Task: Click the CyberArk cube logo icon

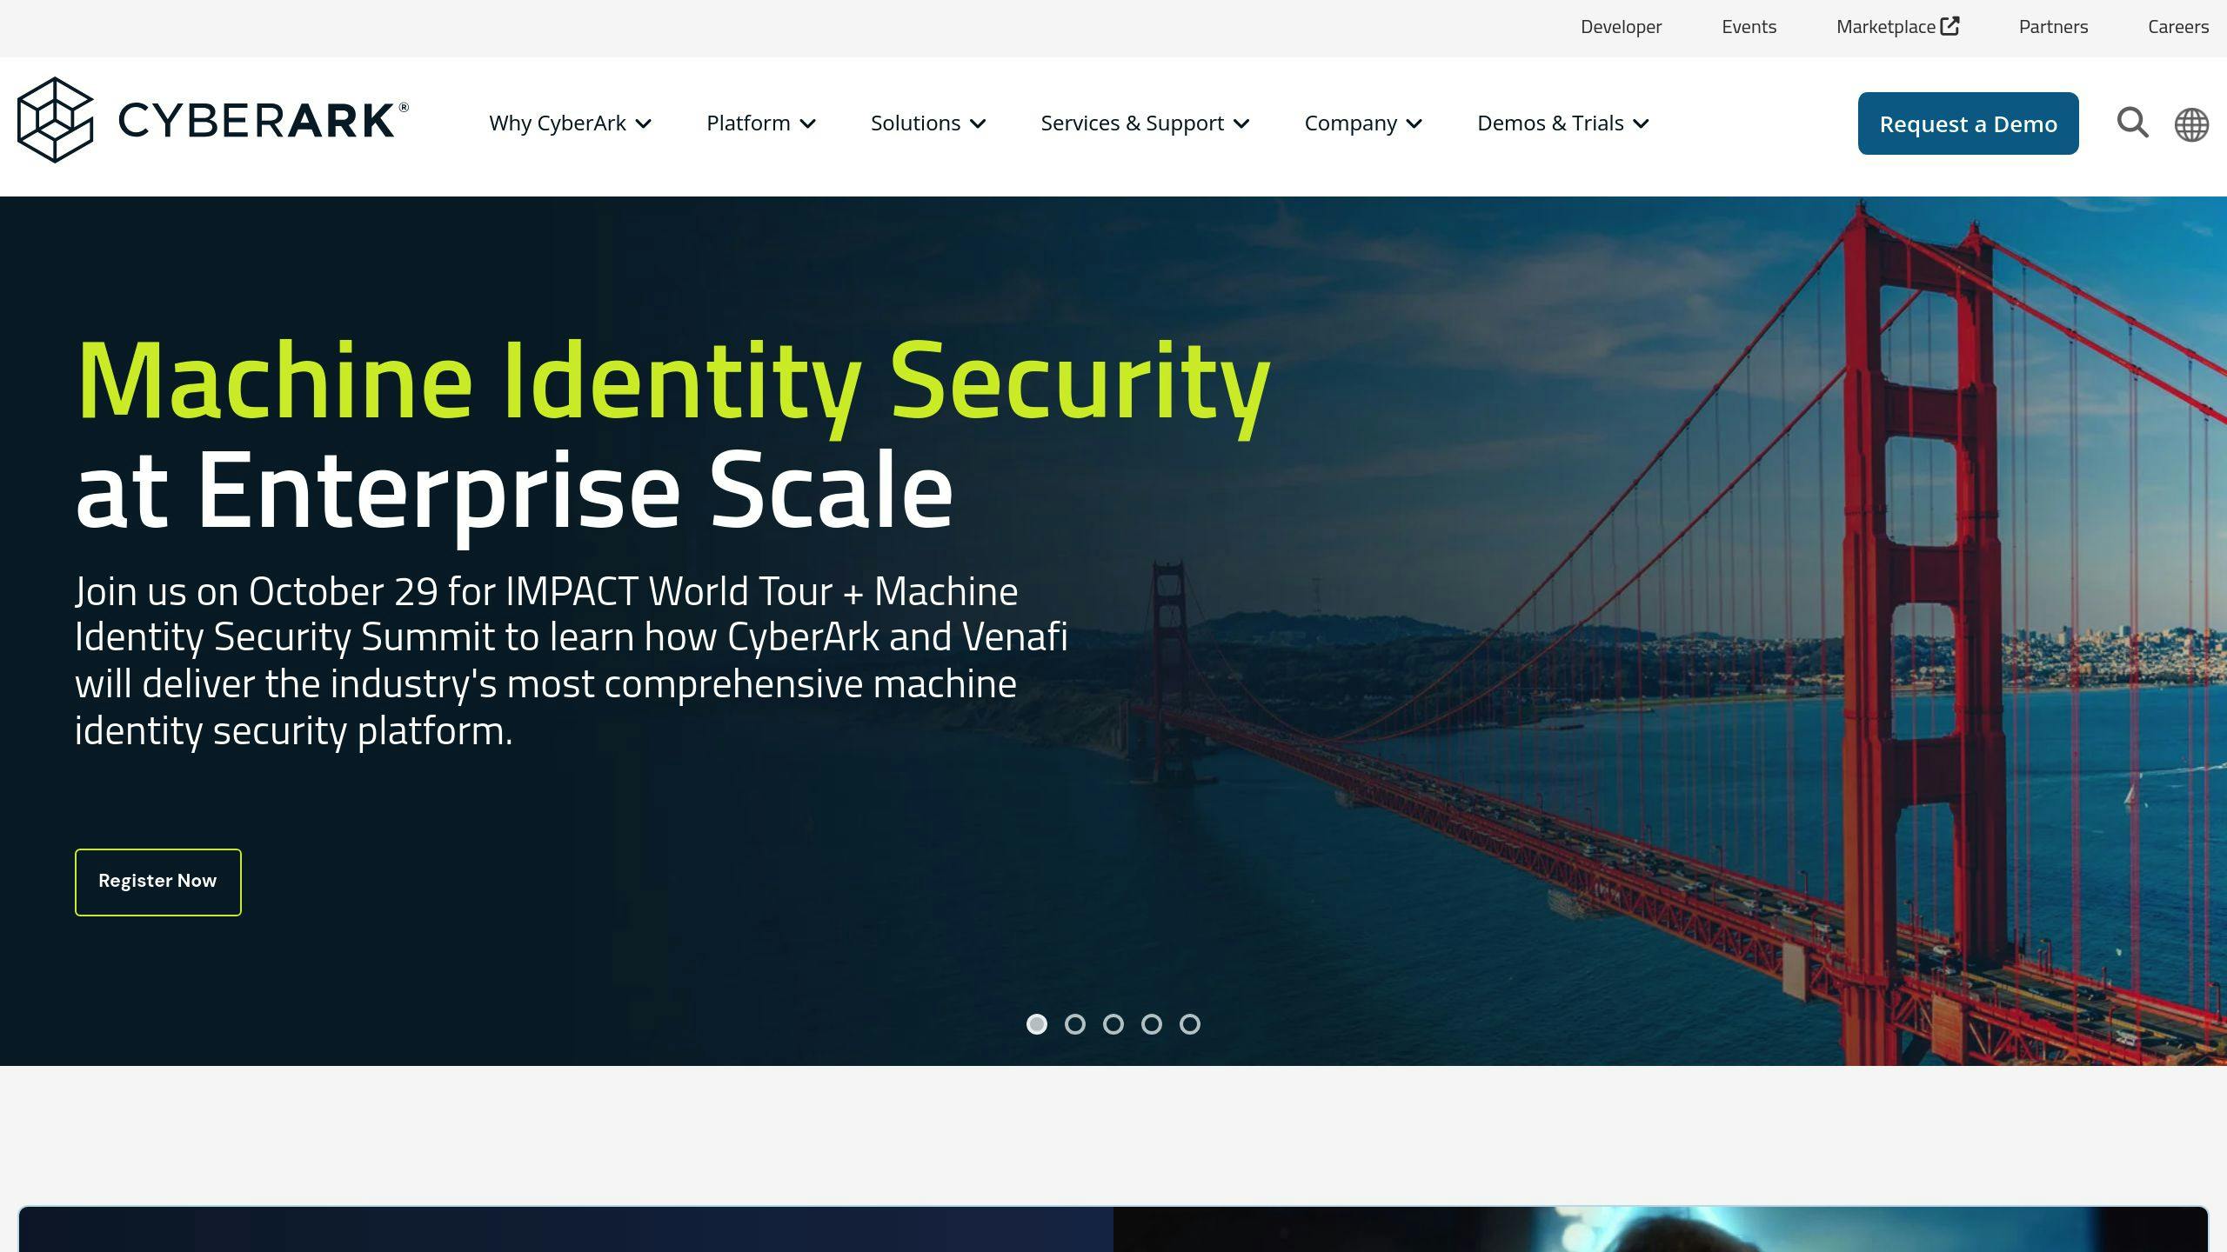Action: click(x=55, y=120)
